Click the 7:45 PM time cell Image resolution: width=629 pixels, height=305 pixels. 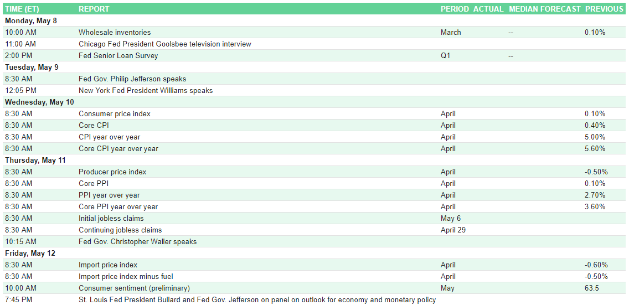click(x=18, y=300)
